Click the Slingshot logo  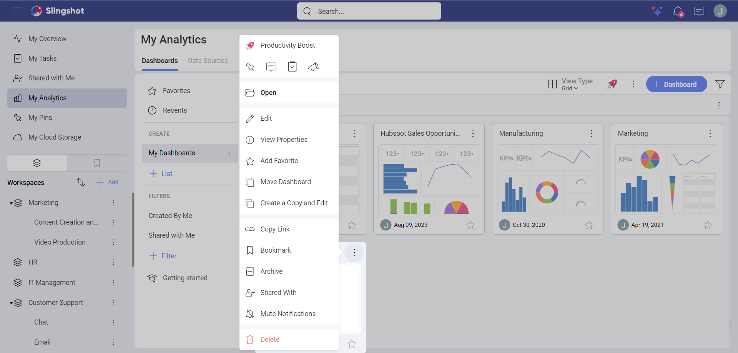coord(57,11)
